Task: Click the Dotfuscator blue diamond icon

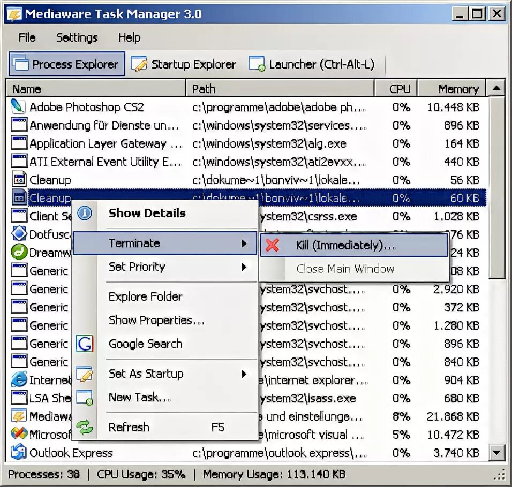Action: coord(19,234)
